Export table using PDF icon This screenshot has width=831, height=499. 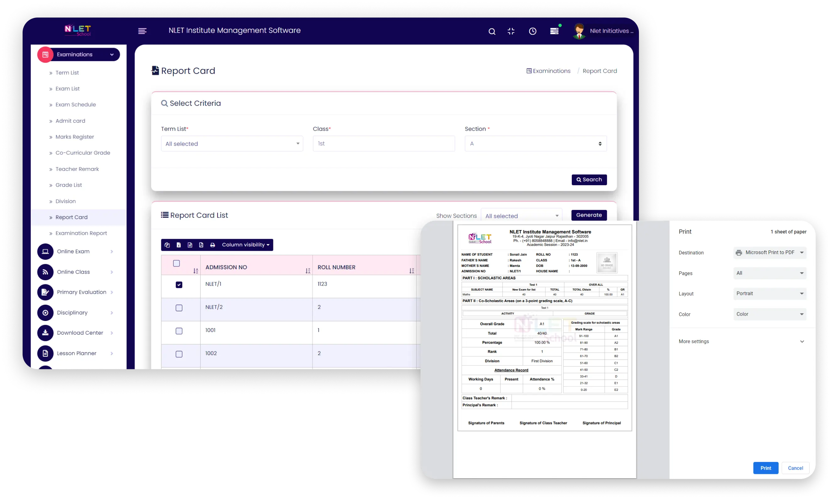[x=201, y=245]
